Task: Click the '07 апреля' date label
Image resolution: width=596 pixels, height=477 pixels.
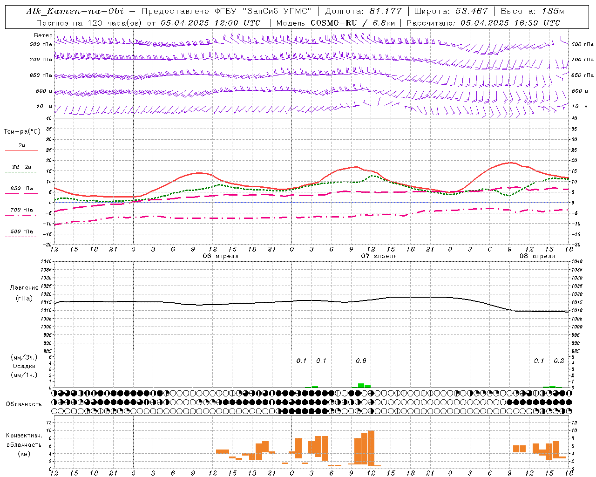Action: coord(379,256)
